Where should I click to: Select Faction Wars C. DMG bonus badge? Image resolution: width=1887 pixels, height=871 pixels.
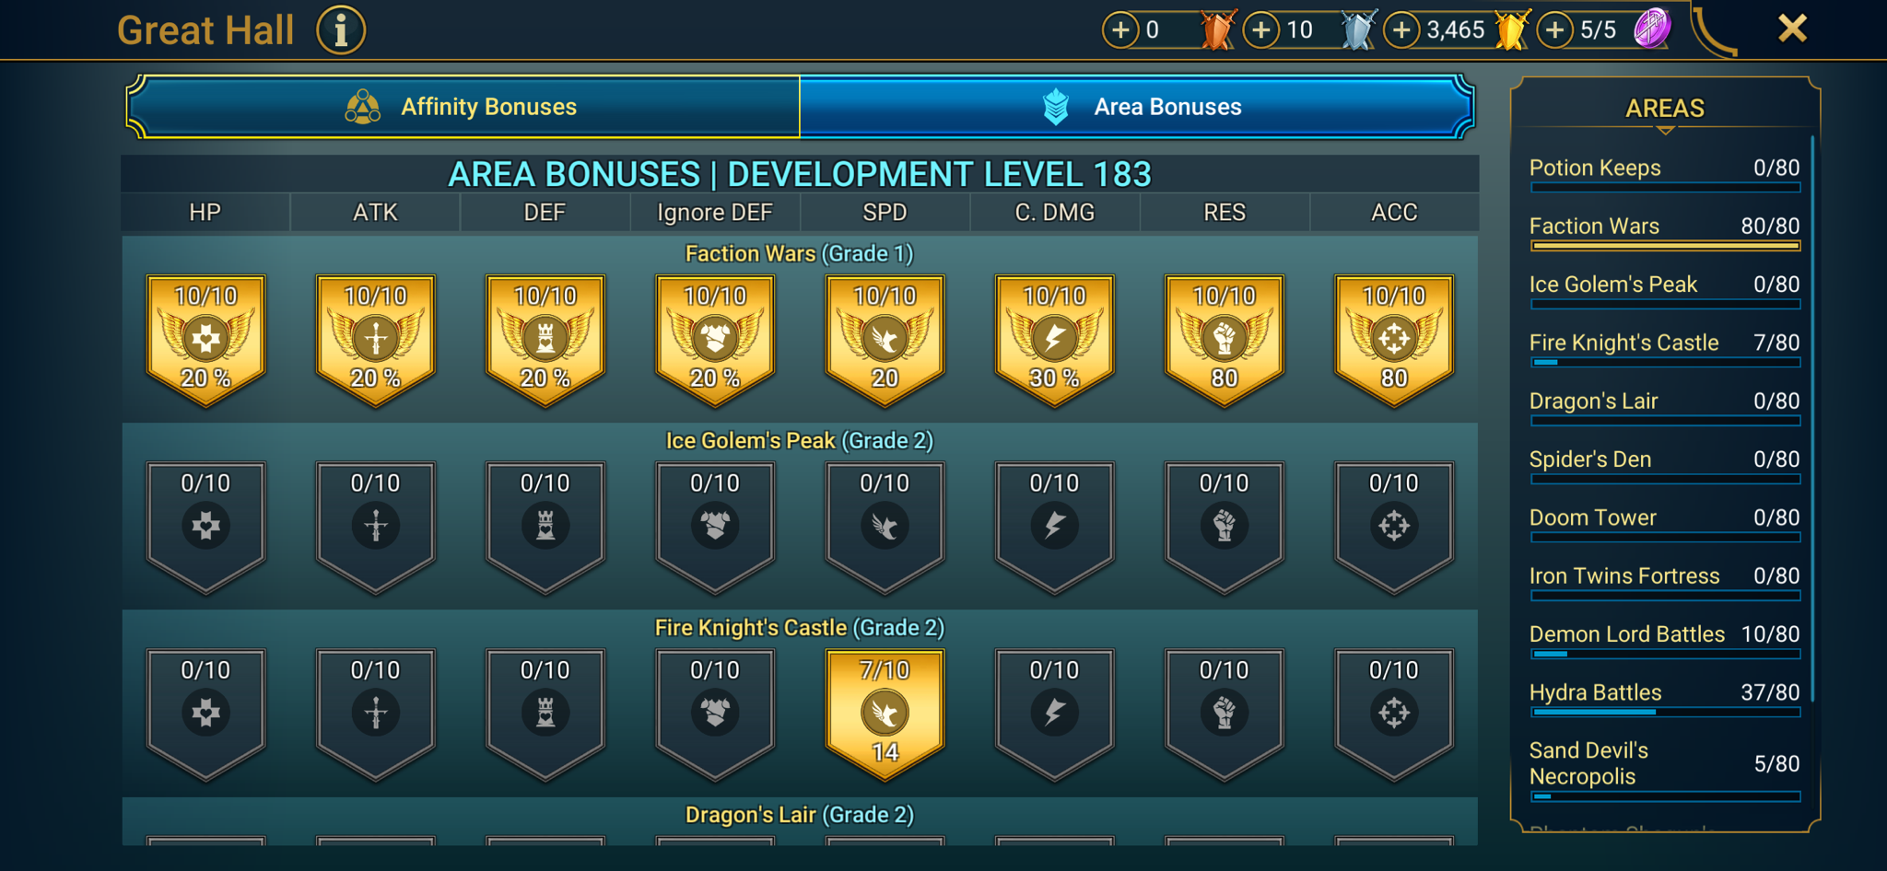1055,340
